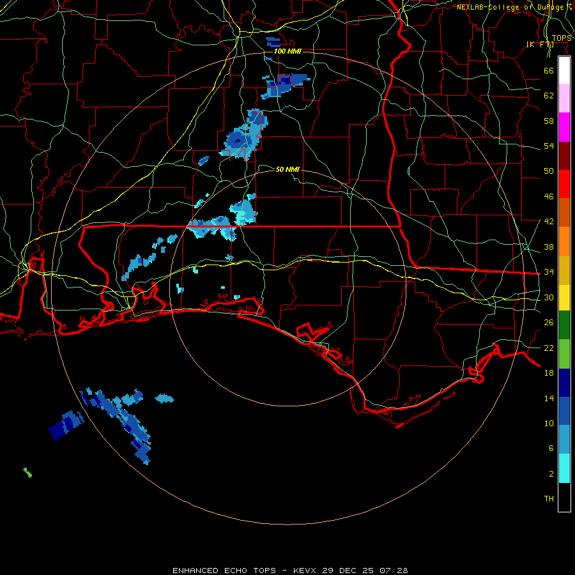Click the '30' legend value
The width and height of the screenshot is (575, 575).
(x=549, y=297)
